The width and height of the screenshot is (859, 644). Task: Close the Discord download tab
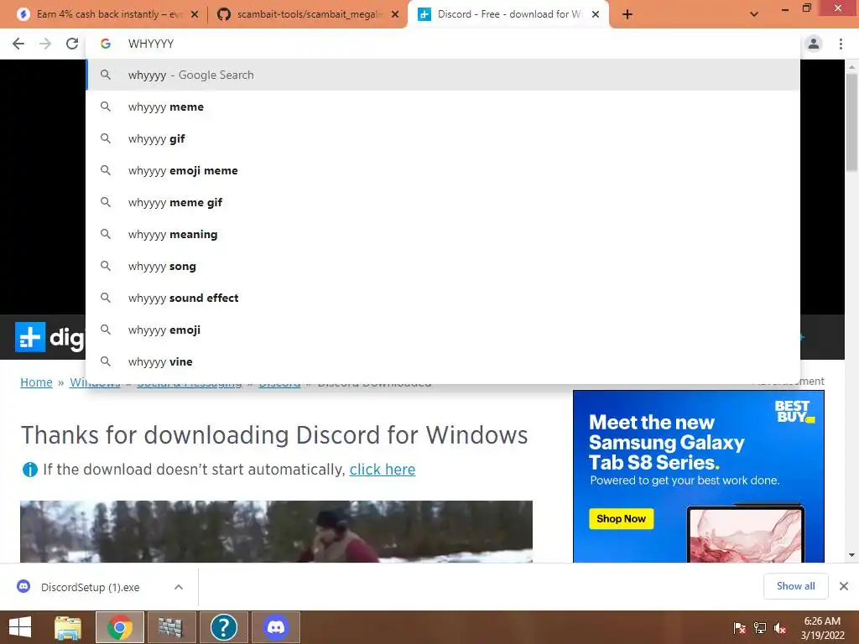[596, 14]
